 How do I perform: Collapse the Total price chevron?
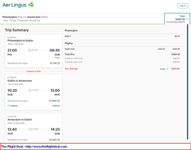click(187, 19)
